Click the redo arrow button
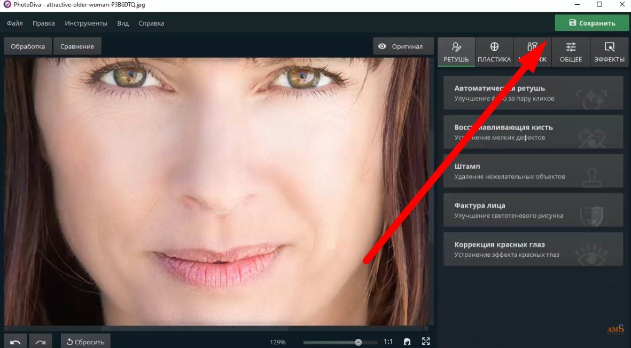This screenshot has width=631, height=348. coord(40,342)
